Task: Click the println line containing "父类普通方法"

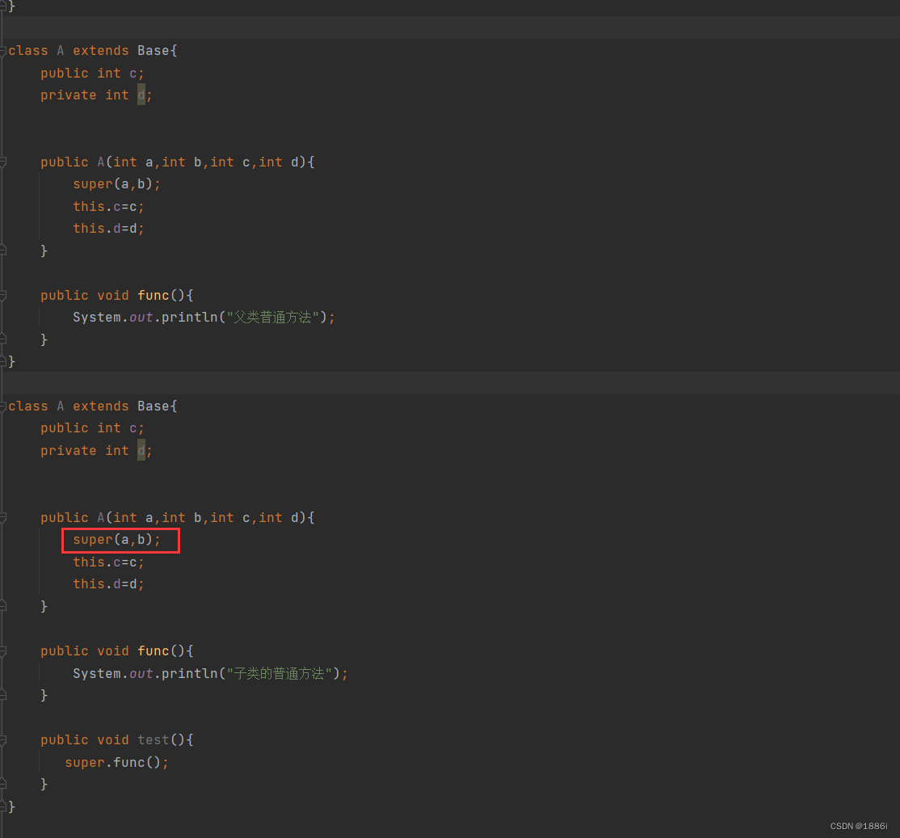Action: click(204, 318)
